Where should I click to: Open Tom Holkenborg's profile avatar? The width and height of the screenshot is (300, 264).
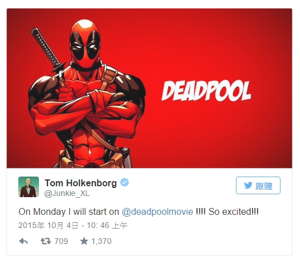pos(29,187)
